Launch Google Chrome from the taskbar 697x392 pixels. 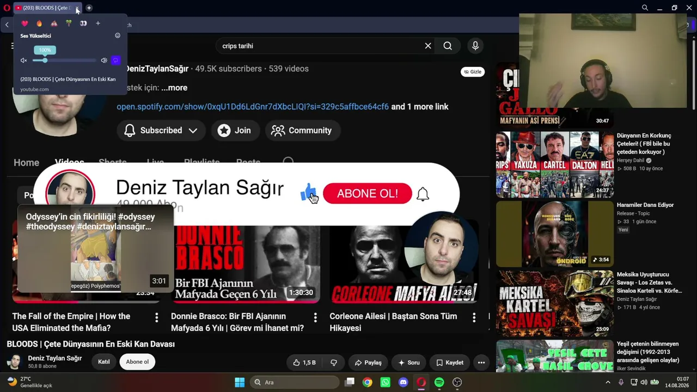click(368, 382)
